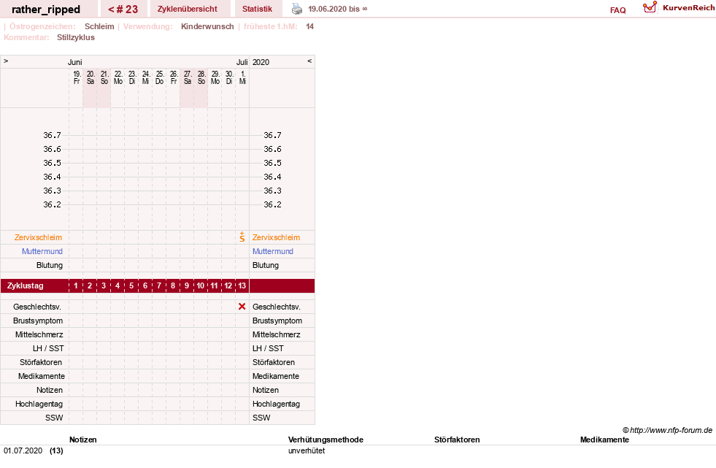Click the printer icon
The height and width of the screenshot is (468, 716).
pyautogui.click(x=297, y=9)
